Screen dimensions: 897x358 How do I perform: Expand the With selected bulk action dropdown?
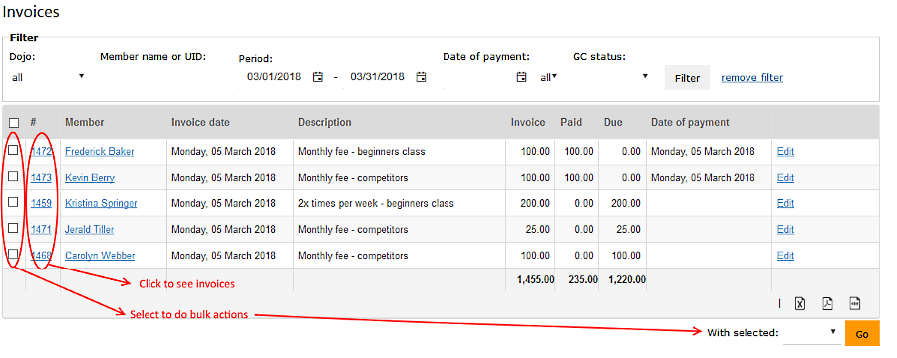(x=811, y=333)
